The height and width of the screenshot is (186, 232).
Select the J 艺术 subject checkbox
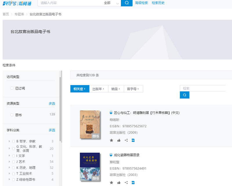point(13,162)
